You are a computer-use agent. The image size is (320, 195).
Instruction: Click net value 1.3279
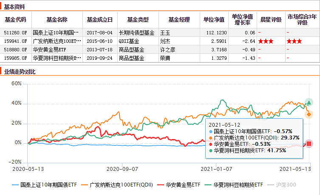(x=219, y=58)
